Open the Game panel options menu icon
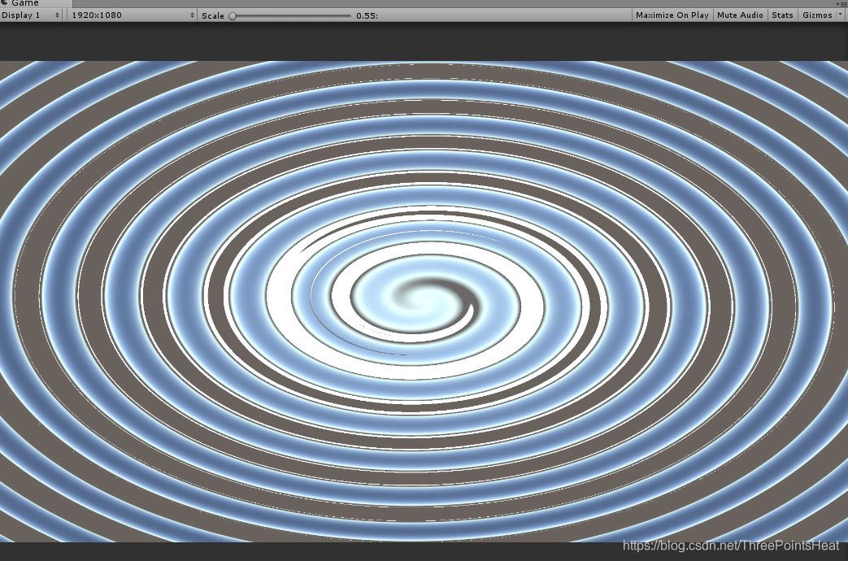This screenshot has width=848, height=561. 842,4
